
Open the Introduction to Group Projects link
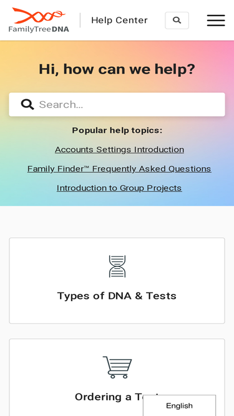[x=119, y=188]
